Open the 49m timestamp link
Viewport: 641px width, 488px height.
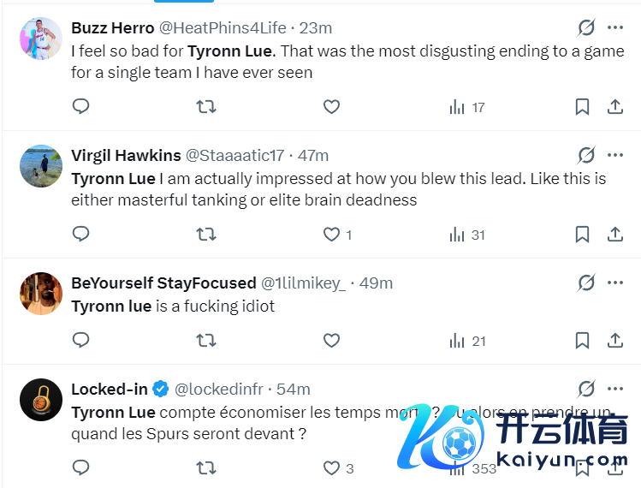click(x=376, y=283)
